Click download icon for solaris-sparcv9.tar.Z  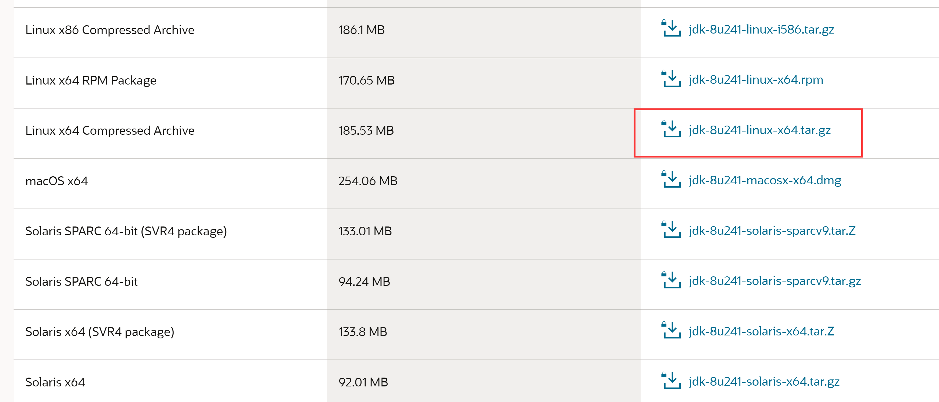point(671,230)
